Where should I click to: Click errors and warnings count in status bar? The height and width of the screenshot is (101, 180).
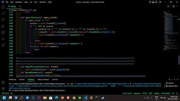pos(5,93)
